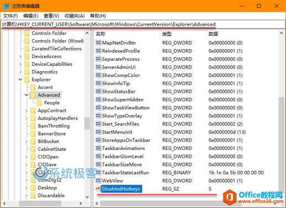The image size is (286, 208).
Task: Click the StoreAppsOnTaskbar value icon
Action: coord(98,140)
